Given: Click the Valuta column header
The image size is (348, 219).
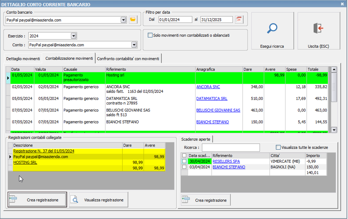Looking at the screenshot, I should [48, 69].
